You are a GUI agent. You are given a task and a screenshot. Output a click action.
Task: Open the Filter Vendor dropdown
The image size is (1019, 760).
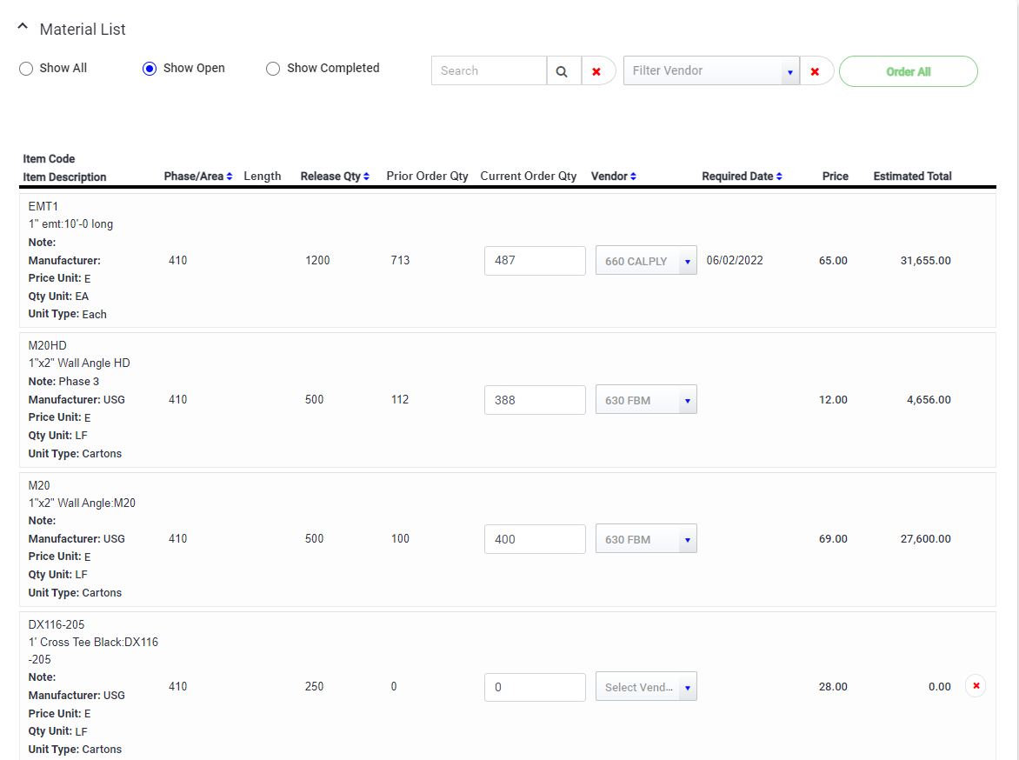pyautogui.click(x=711, y=70)
